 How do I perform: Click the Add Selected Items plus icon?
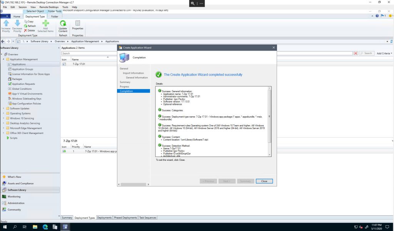(45, 23)
